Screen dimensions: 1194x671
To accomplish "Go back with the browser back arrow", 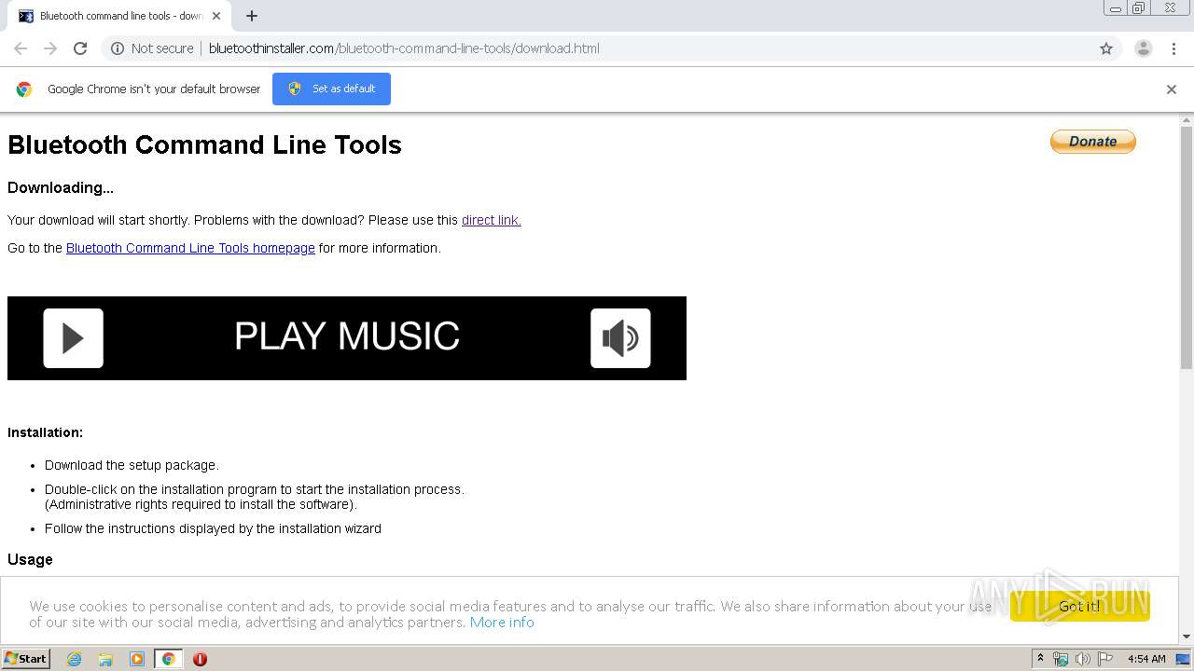I will [x=21, y=48].
